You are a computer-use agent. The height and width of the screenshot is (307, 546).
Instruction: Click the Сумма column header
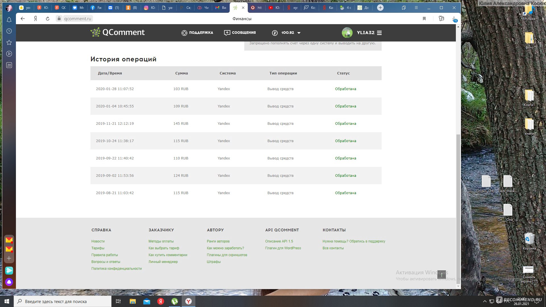pyautogui.click(x=181, y=73)
